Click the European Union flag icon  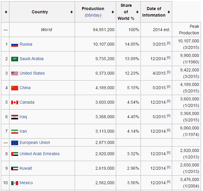point(15,143)
